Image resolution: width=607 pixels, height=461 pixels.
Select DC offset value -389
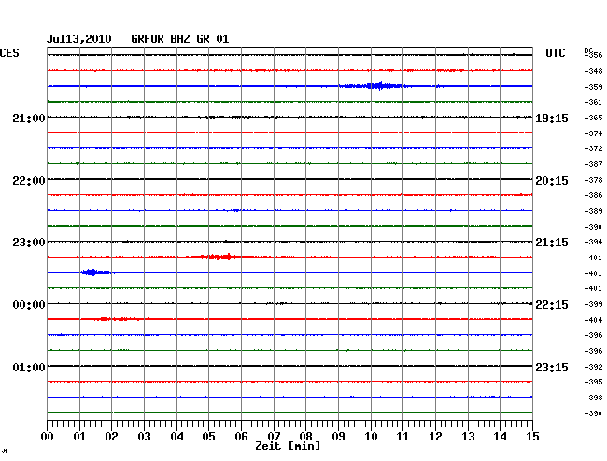(x=593, y=211)
